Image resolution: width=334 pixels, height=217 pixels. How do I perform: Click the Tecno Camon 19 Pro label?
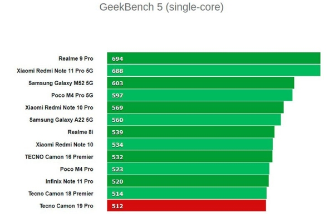tap(66, 206)
